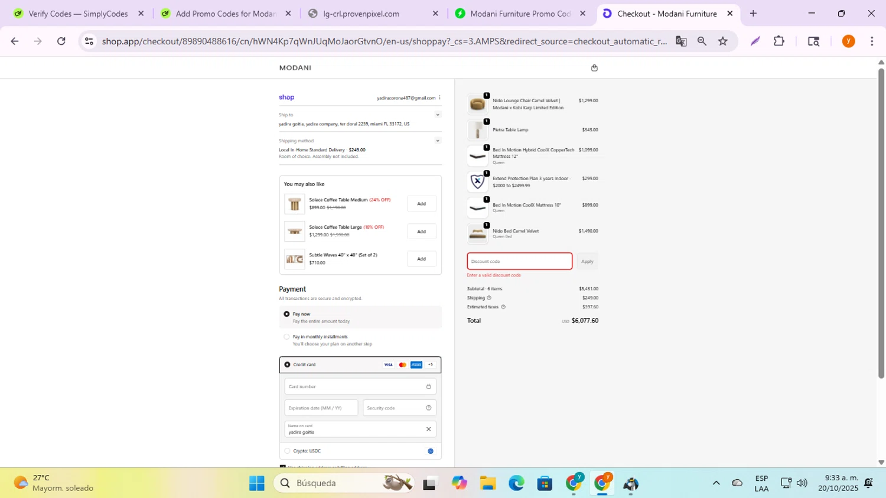
Task: Click the Extend Protection Plan shield thumbnail
Action: 477,181
